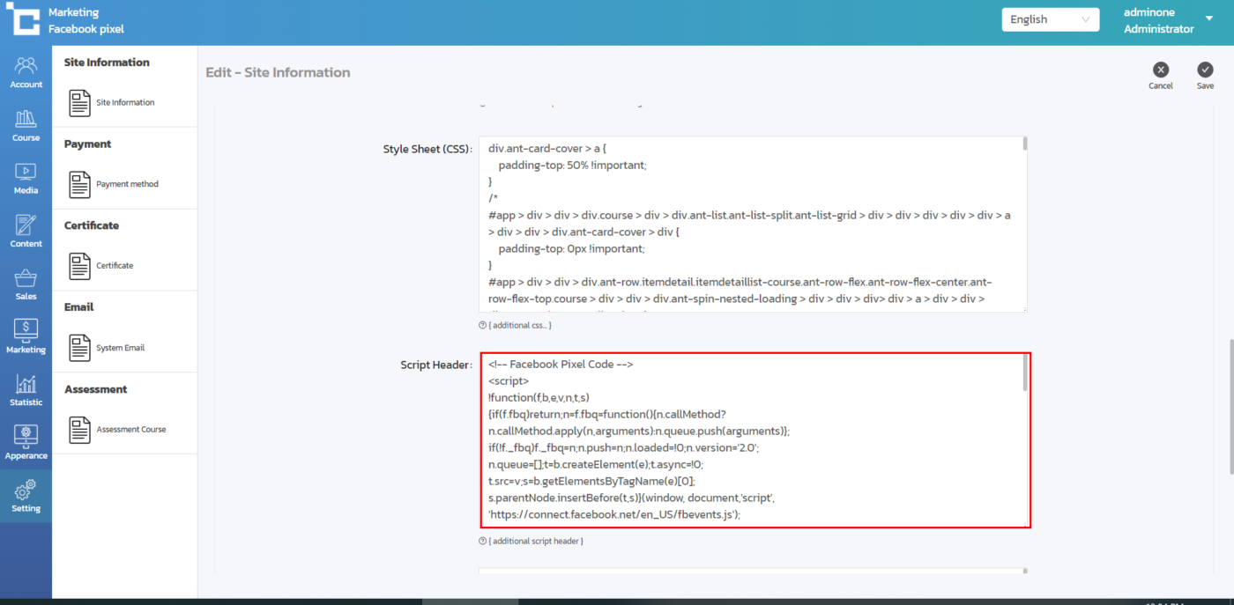
Task: Click the Style Sheet CSS text area
Action: [x=749, y=225]
